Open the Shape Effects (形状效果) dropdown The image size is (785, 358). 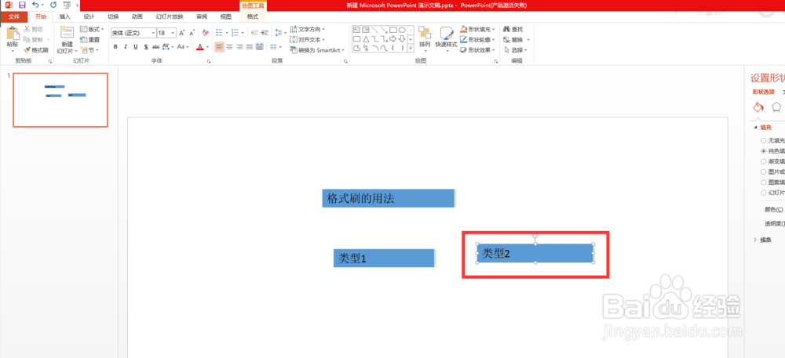[478, 50]
